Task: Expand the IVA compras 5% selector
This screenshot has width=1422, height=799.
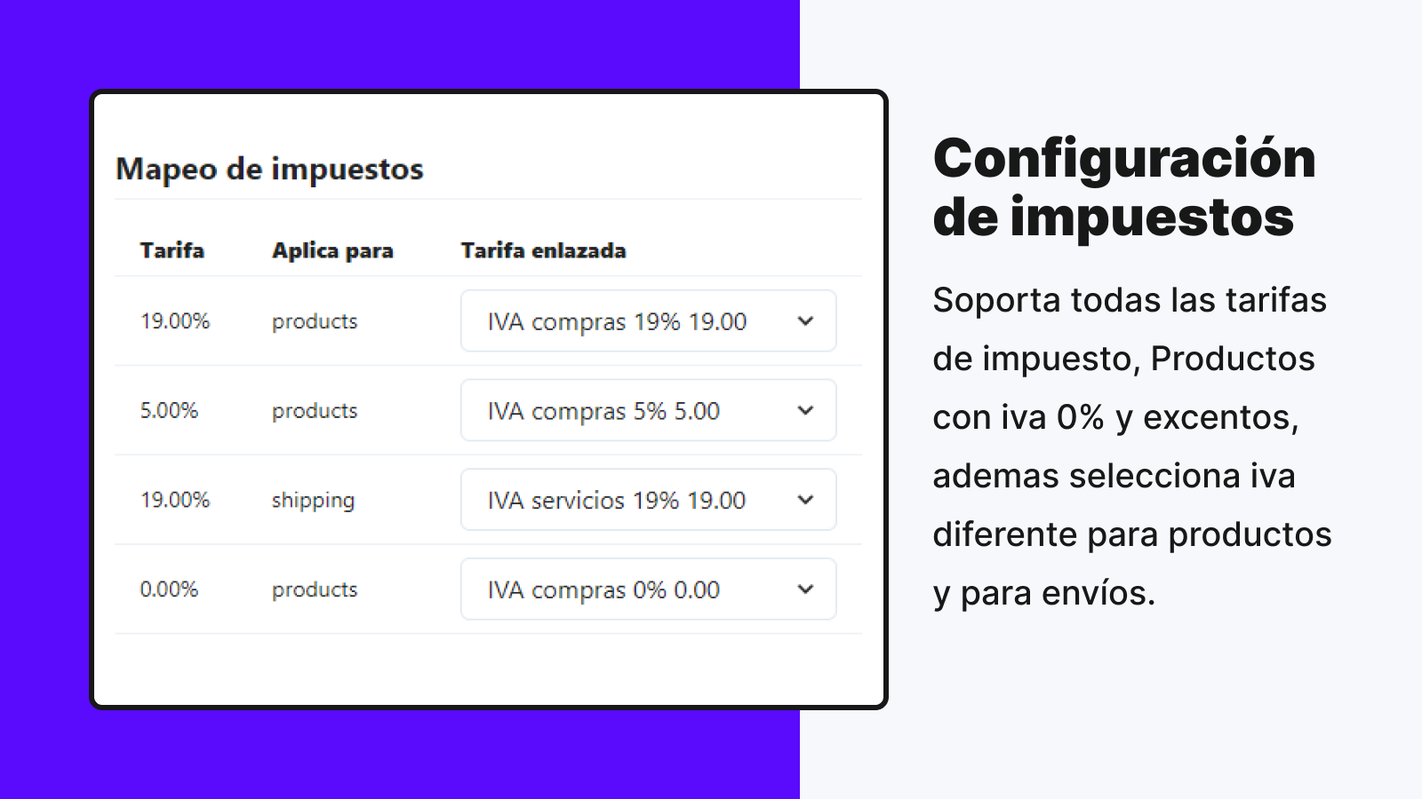Action: (647, 410)
